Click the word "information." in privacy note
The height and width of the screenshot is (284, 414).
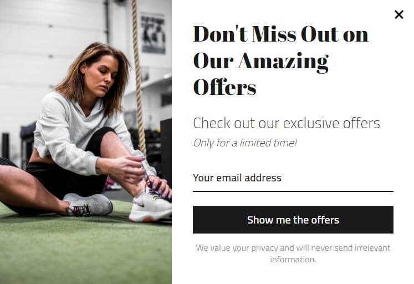(x=293, y=260)
